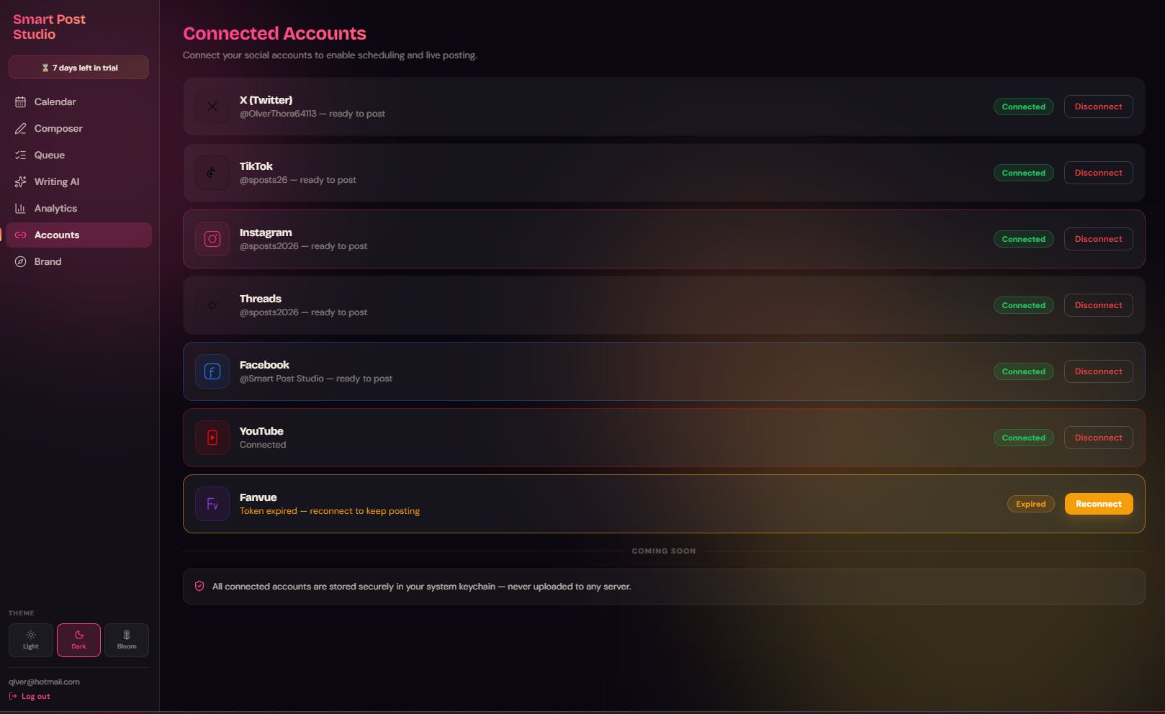Screen dimensions: 1165x714
Task: Click the 7 days left in trial badge
Action: 78,68
